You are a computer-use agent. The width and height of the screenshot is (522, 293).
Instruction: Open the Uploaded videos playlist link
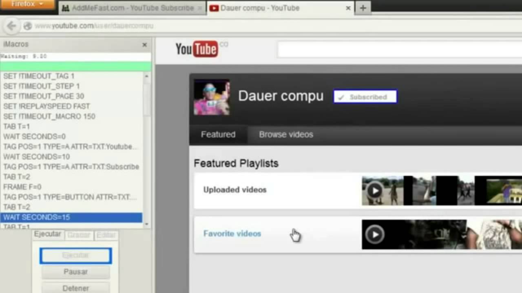click(x=235, y=190)
